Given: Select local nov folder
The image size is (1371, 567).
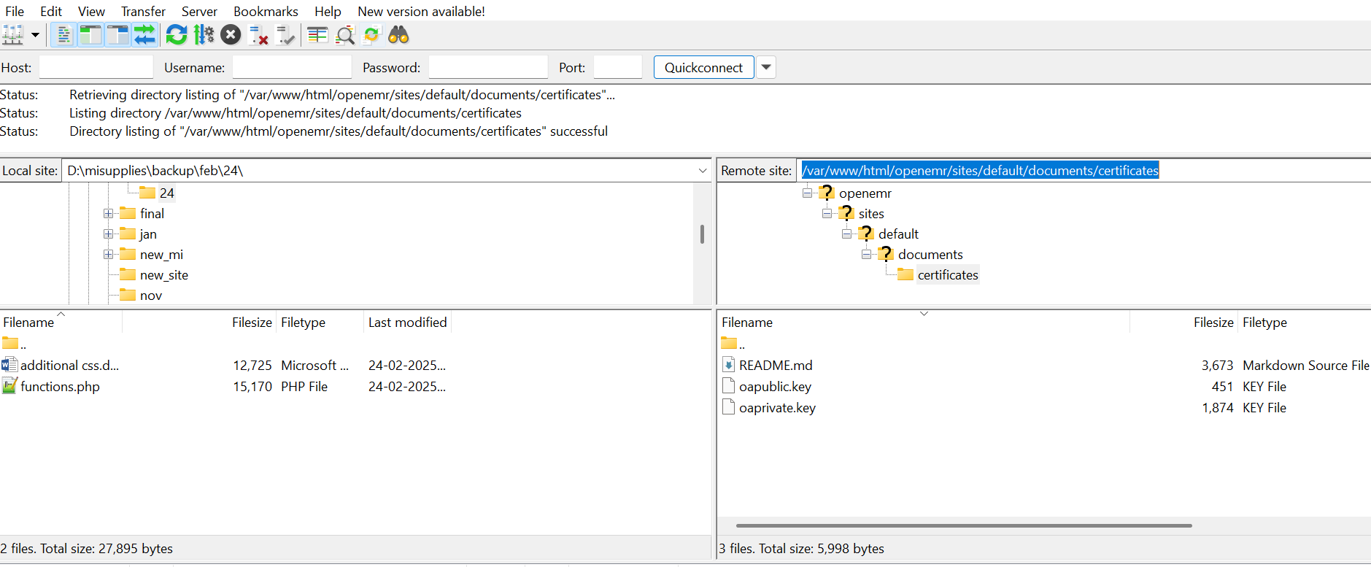Looking at the screenshot, I should [150, 296].
